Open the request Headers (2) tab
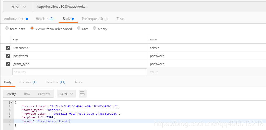 pos(45,19)
